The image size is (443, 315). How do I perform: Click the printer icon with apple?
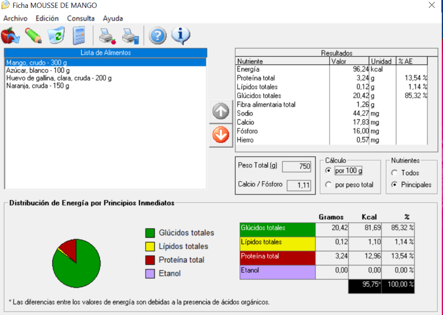click(107, 36)
